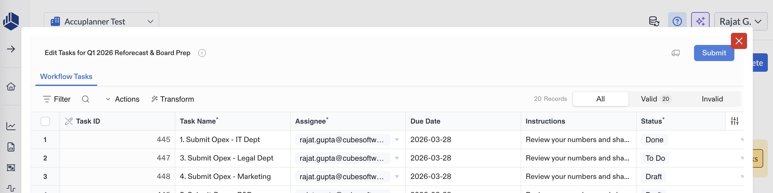Image resolution: width=773 pixels, height=193 pixels.
Task: Expand the Actions dropdown menu
Action: pos(123,99)
